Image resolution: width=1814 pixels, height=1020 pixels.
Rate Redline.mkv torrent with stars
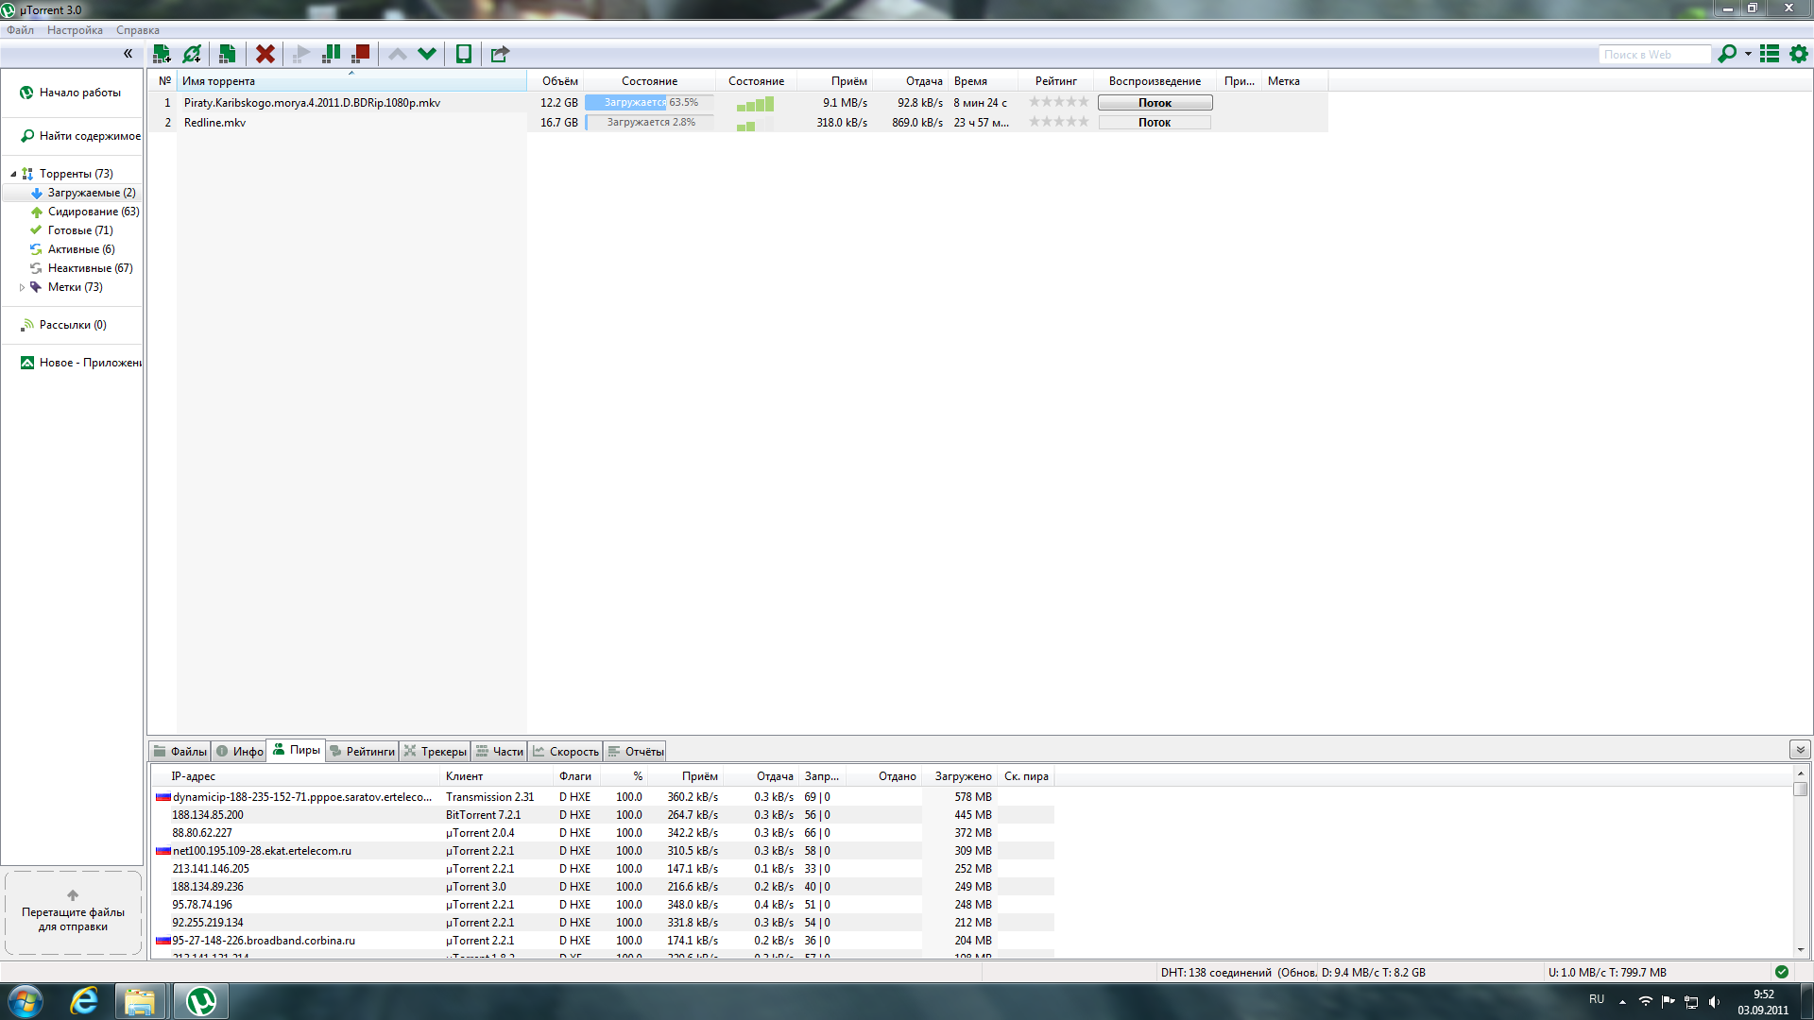[x=1058, y=122]
